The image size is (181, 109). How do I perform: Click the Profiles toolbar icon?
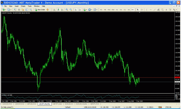(9, 10)
